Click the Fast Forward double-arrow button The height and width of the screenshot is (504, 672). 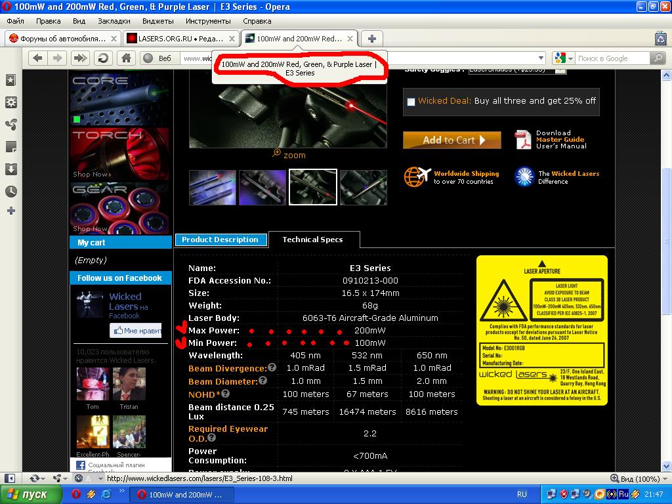click(80, 58)
